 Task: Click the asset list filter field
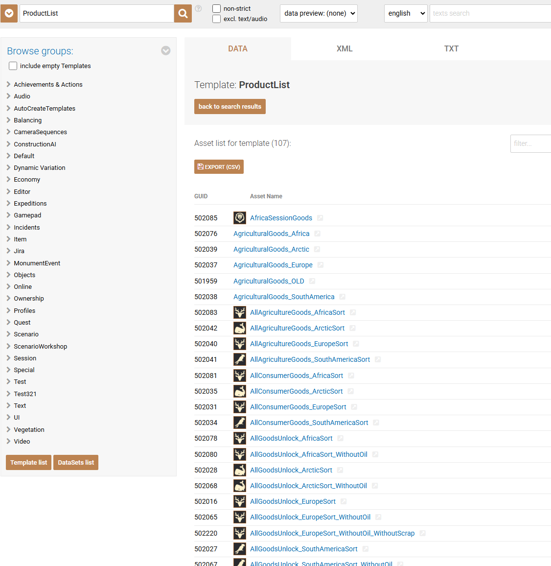(x=530, y=143)
